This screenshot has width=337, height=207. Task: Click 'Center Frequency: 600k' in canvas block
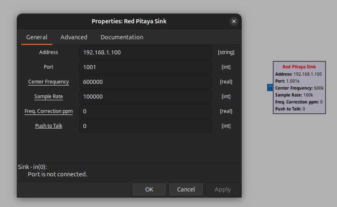299,88
